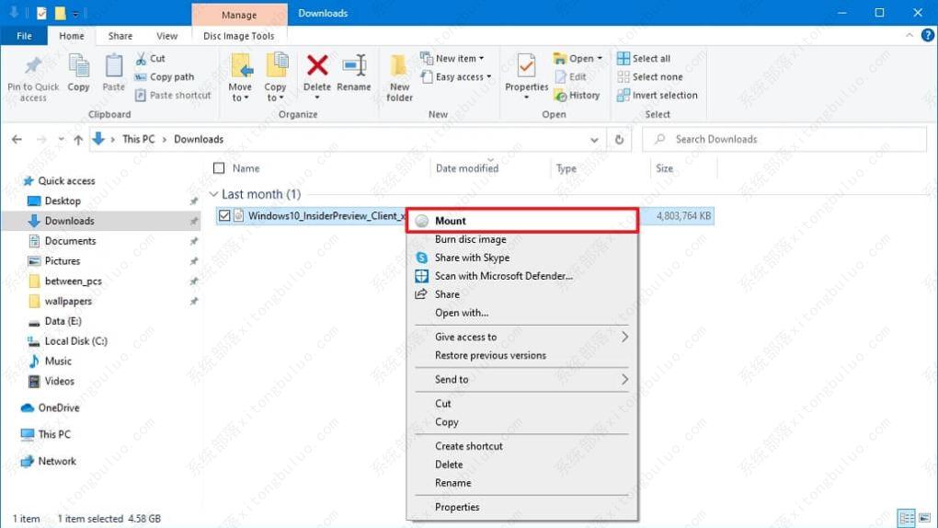Switch to the View ribbon tab
This screenshot has width=938, height=528.
[166, 36]
